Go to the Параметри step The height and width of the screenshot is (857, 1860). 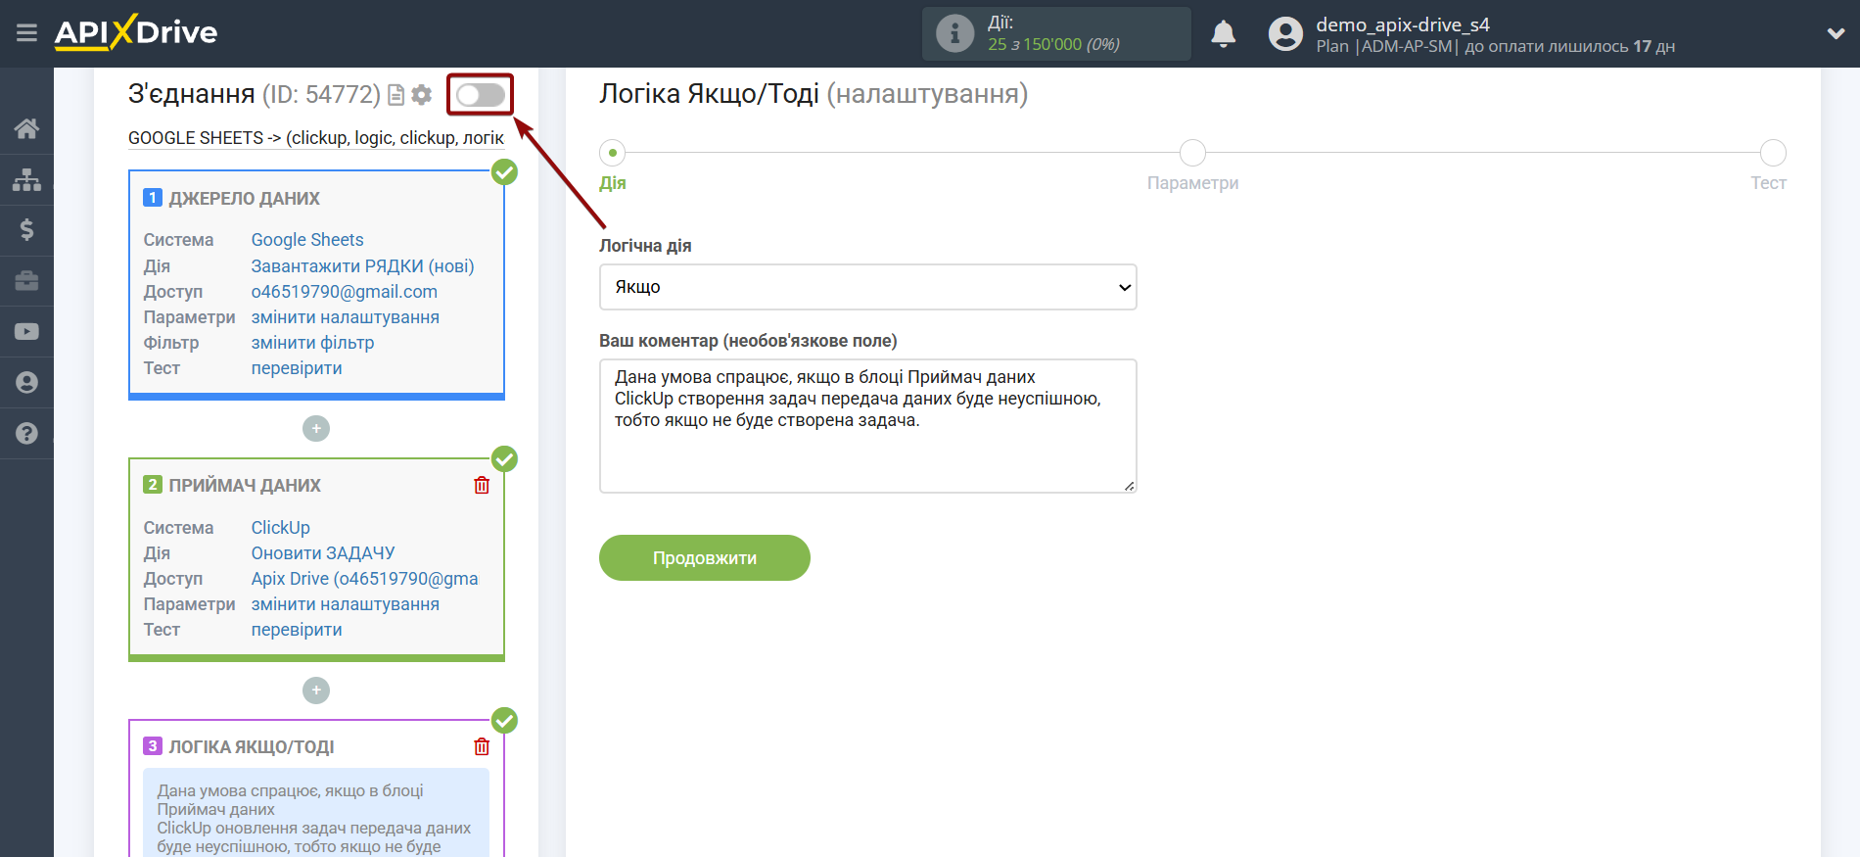pyautogui.click(x=1192, y=153)
